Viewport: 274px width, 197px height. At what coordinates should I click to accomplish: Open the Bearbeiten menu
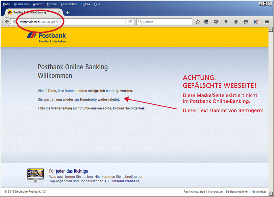tap(21, 4)
